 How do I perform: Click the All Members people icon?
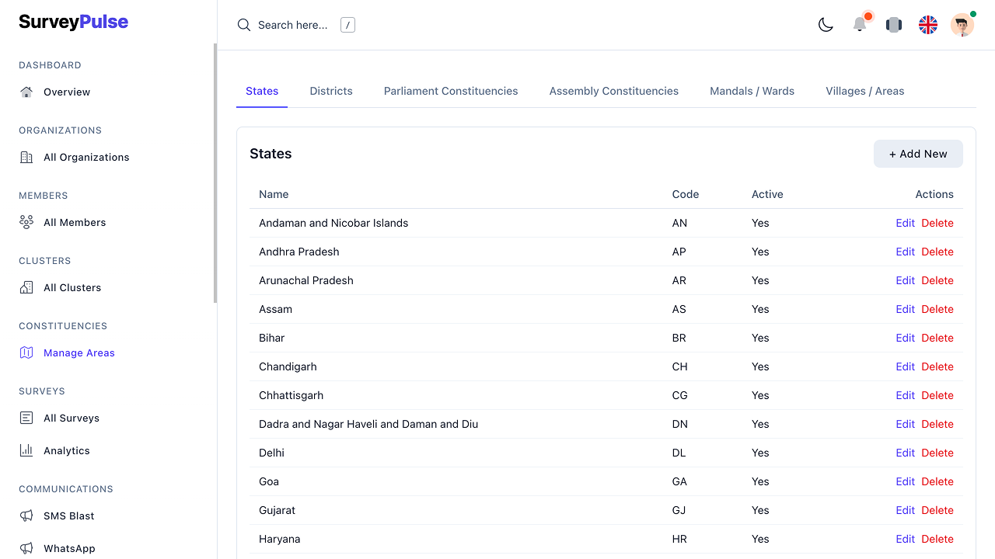click(26, 222)
